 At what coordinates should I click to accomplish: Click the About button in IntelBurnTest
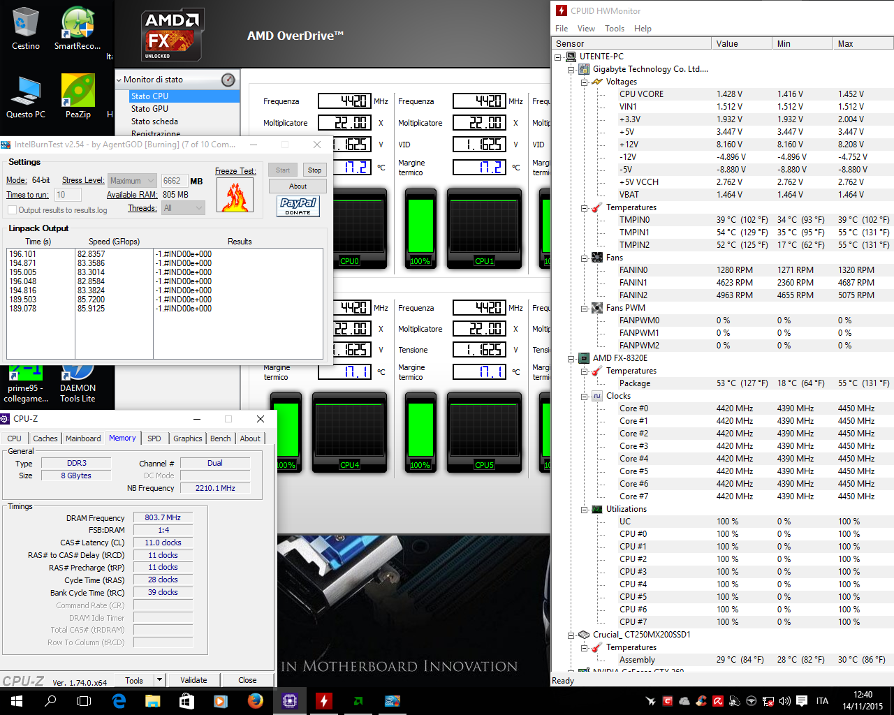[x=298, y=186]
